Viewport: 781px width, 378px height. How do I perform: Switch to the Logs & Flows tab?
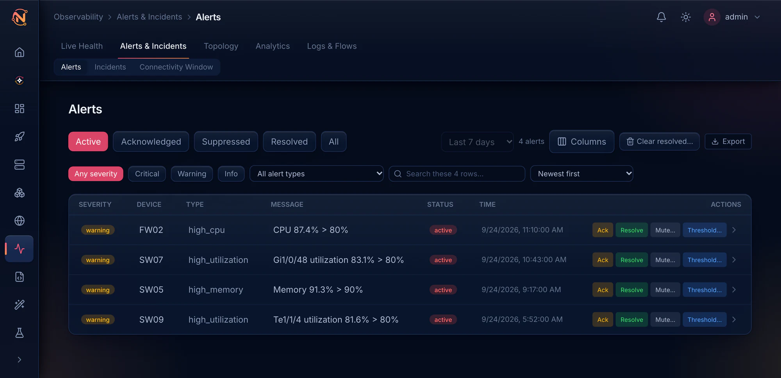click(x=332, y=46)
